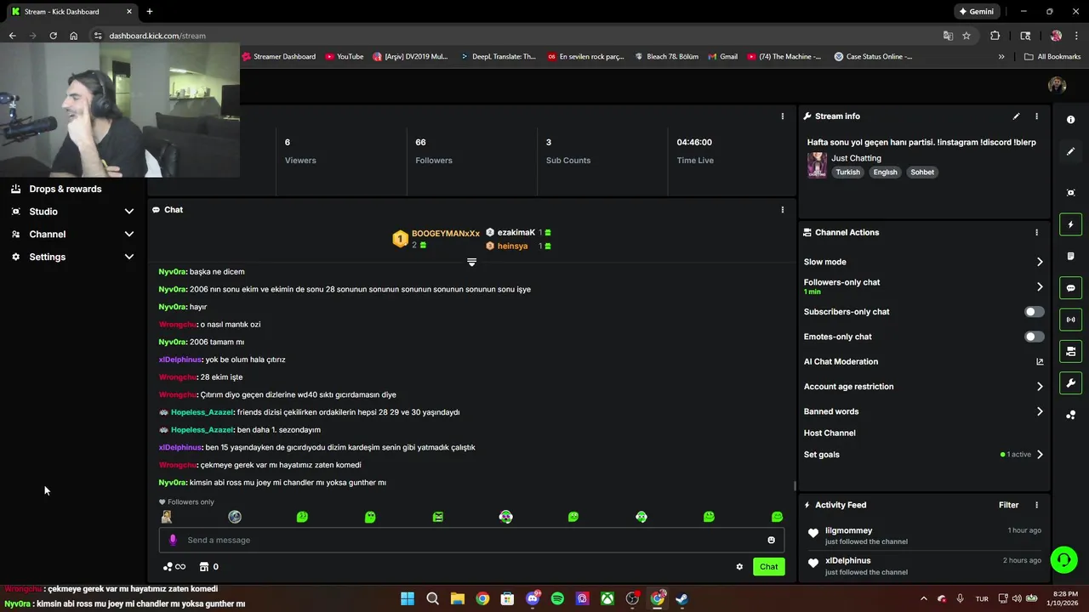This screenshot has width=1089, height=612.
Task: Click the wrench tools icon in right sidebar
Action: pos(1070,383)
